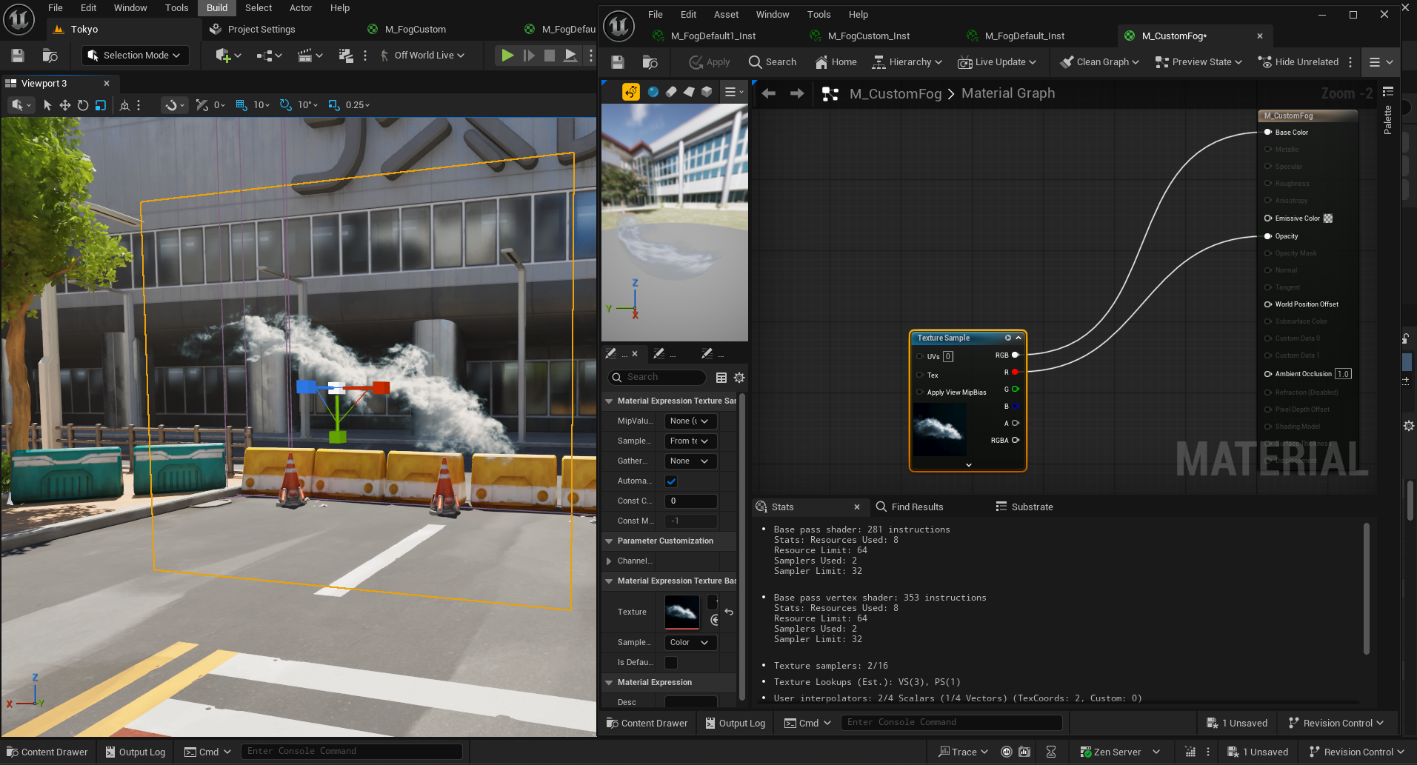Select the Translate move tool in viewport
The height and width of the screenshot is (765, 1417).
[x=65, y=105]
